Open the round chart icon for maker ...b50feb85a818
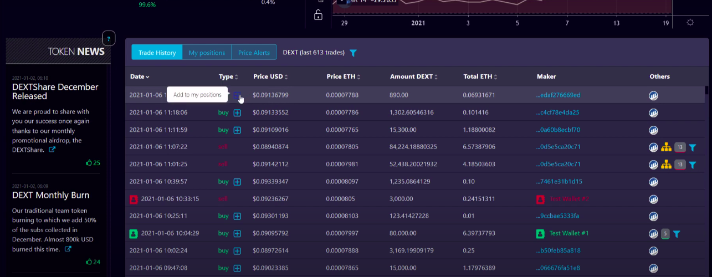This screenshot has width=712, height=277. [654, 251]
